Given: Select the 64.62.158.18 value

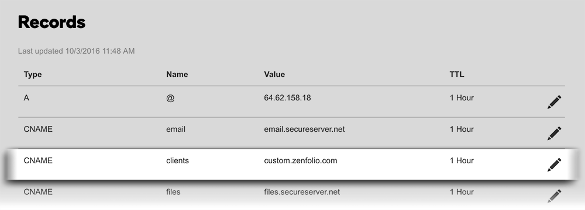Looking at the screenshot, I should pyautogui.click(x=287, y=98).
